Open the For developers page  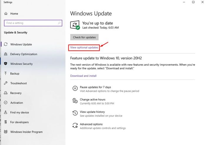point(19,122)
